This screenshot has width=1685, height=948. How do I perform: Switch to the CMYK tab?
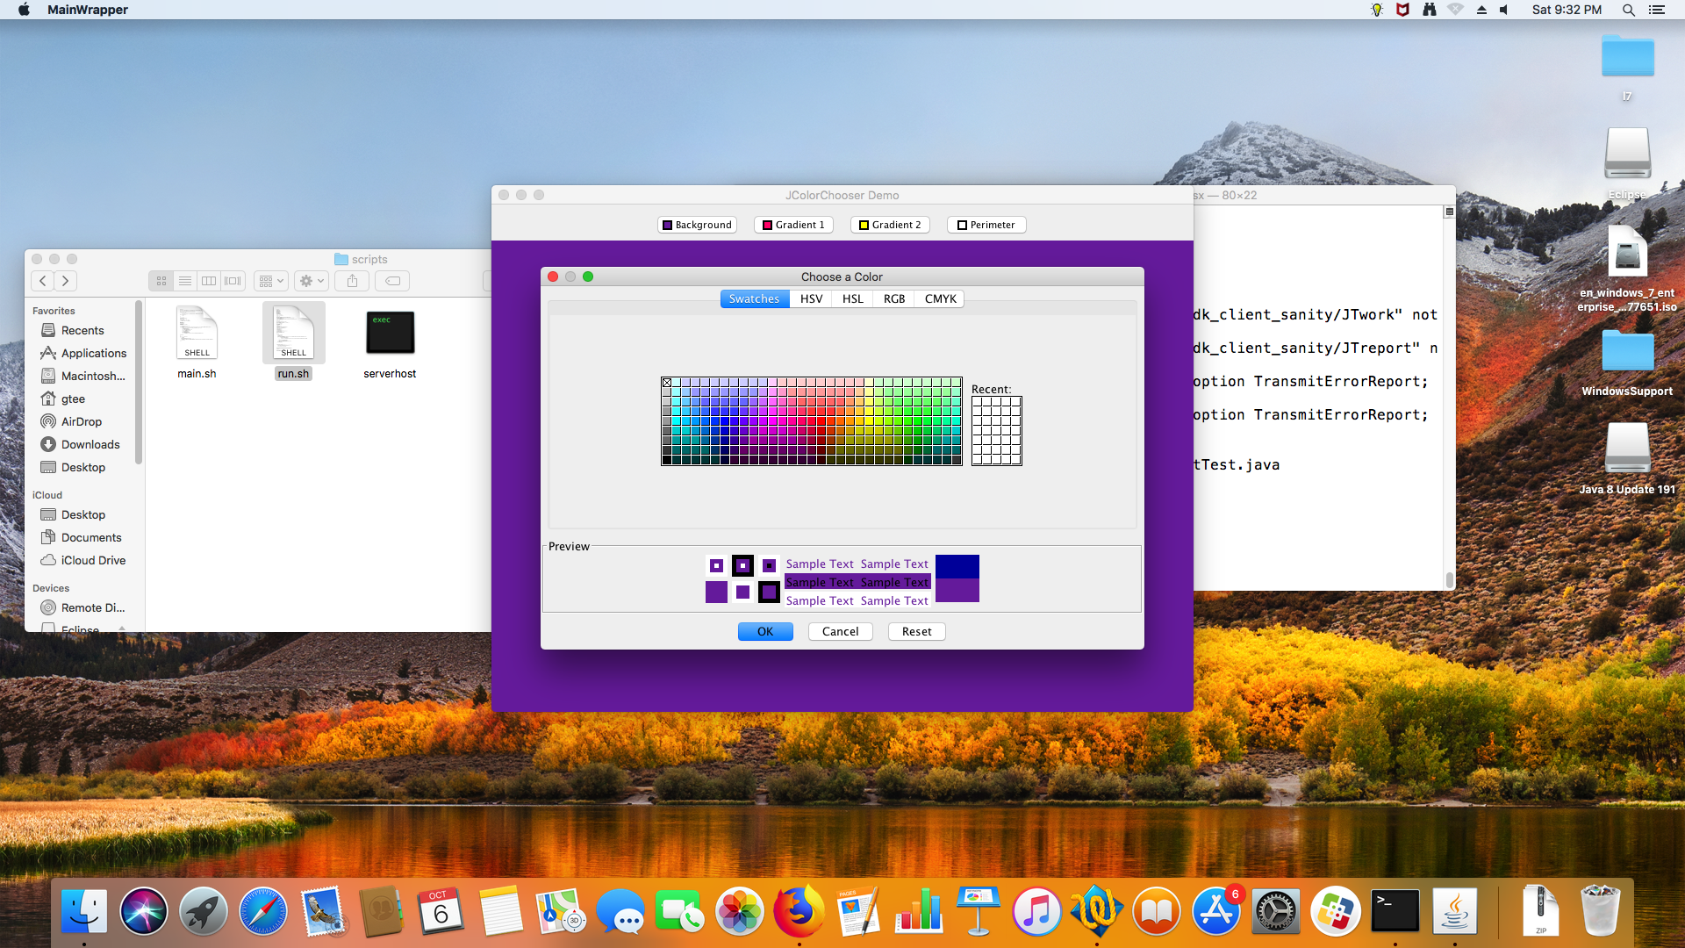(940, 298)
